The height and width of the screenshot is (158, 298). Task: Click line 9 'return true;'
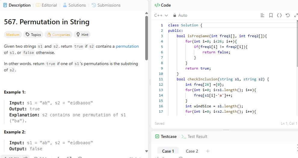point(198,68)
